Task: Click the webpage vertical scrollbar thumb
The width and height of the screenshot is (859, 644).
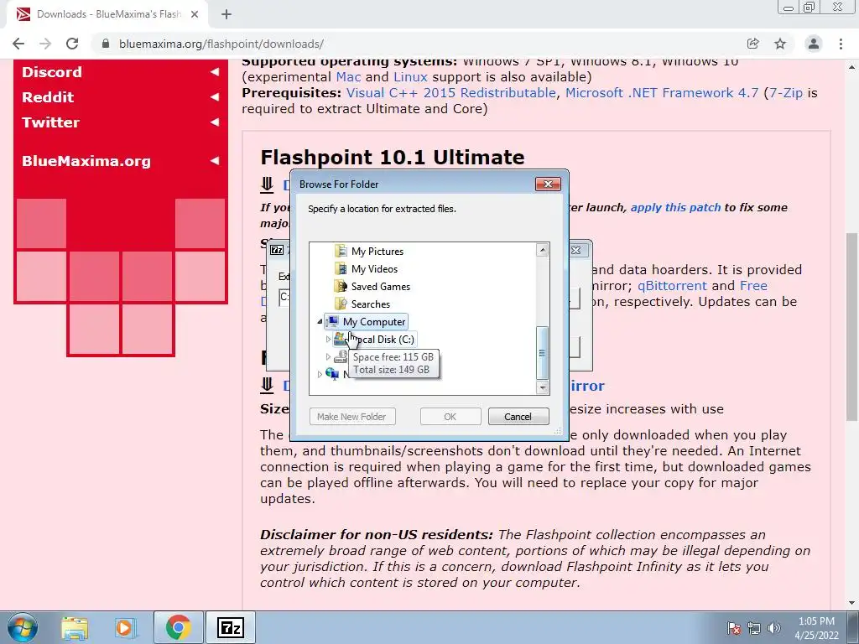Action: [852, 326]
